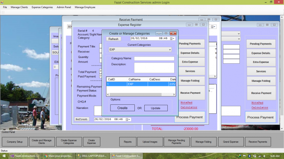This screenshot has height=159, width=284.
Task: Open the Manage Clients menu
Action: pos(19,7)
